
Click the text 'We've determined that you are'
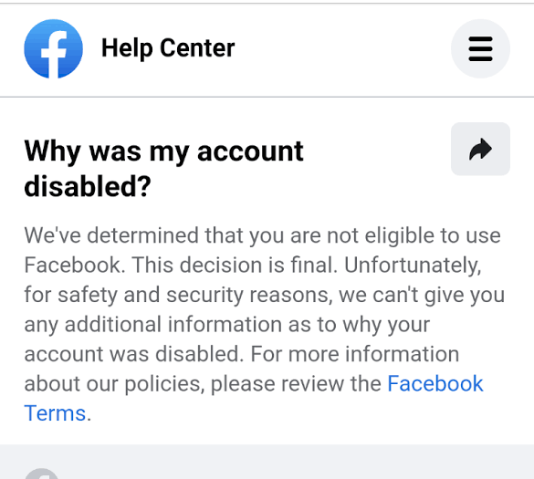(173, 235)
